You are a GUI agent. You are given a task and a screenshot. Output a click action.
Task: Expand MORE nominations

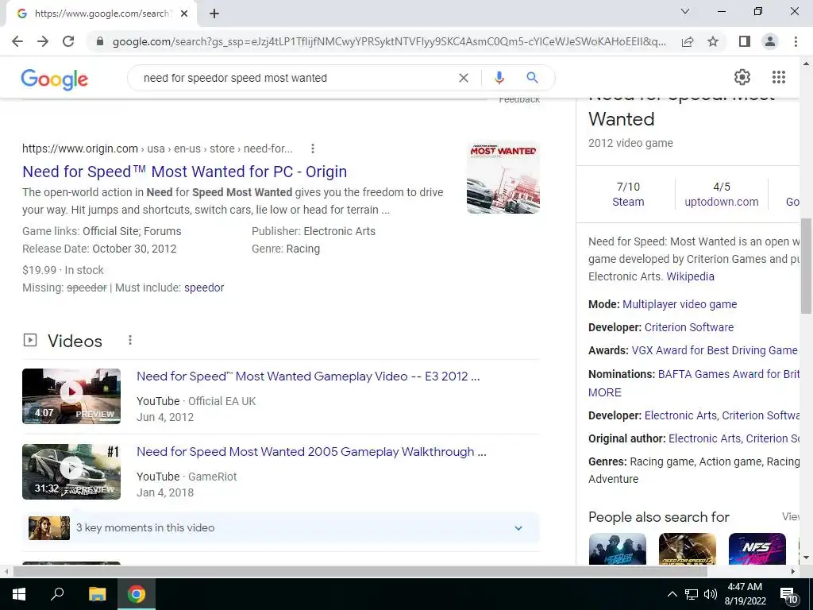604,392
